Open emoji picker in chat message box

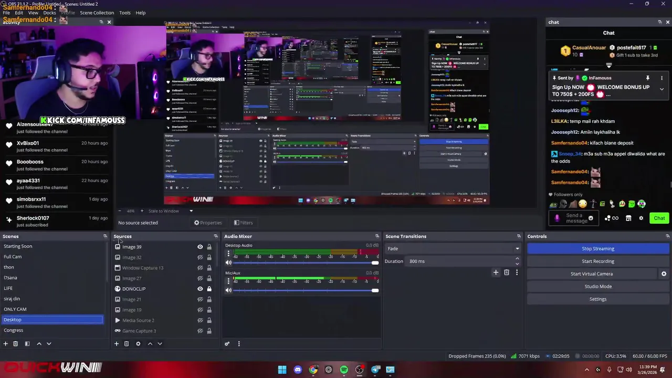(591, 218)
